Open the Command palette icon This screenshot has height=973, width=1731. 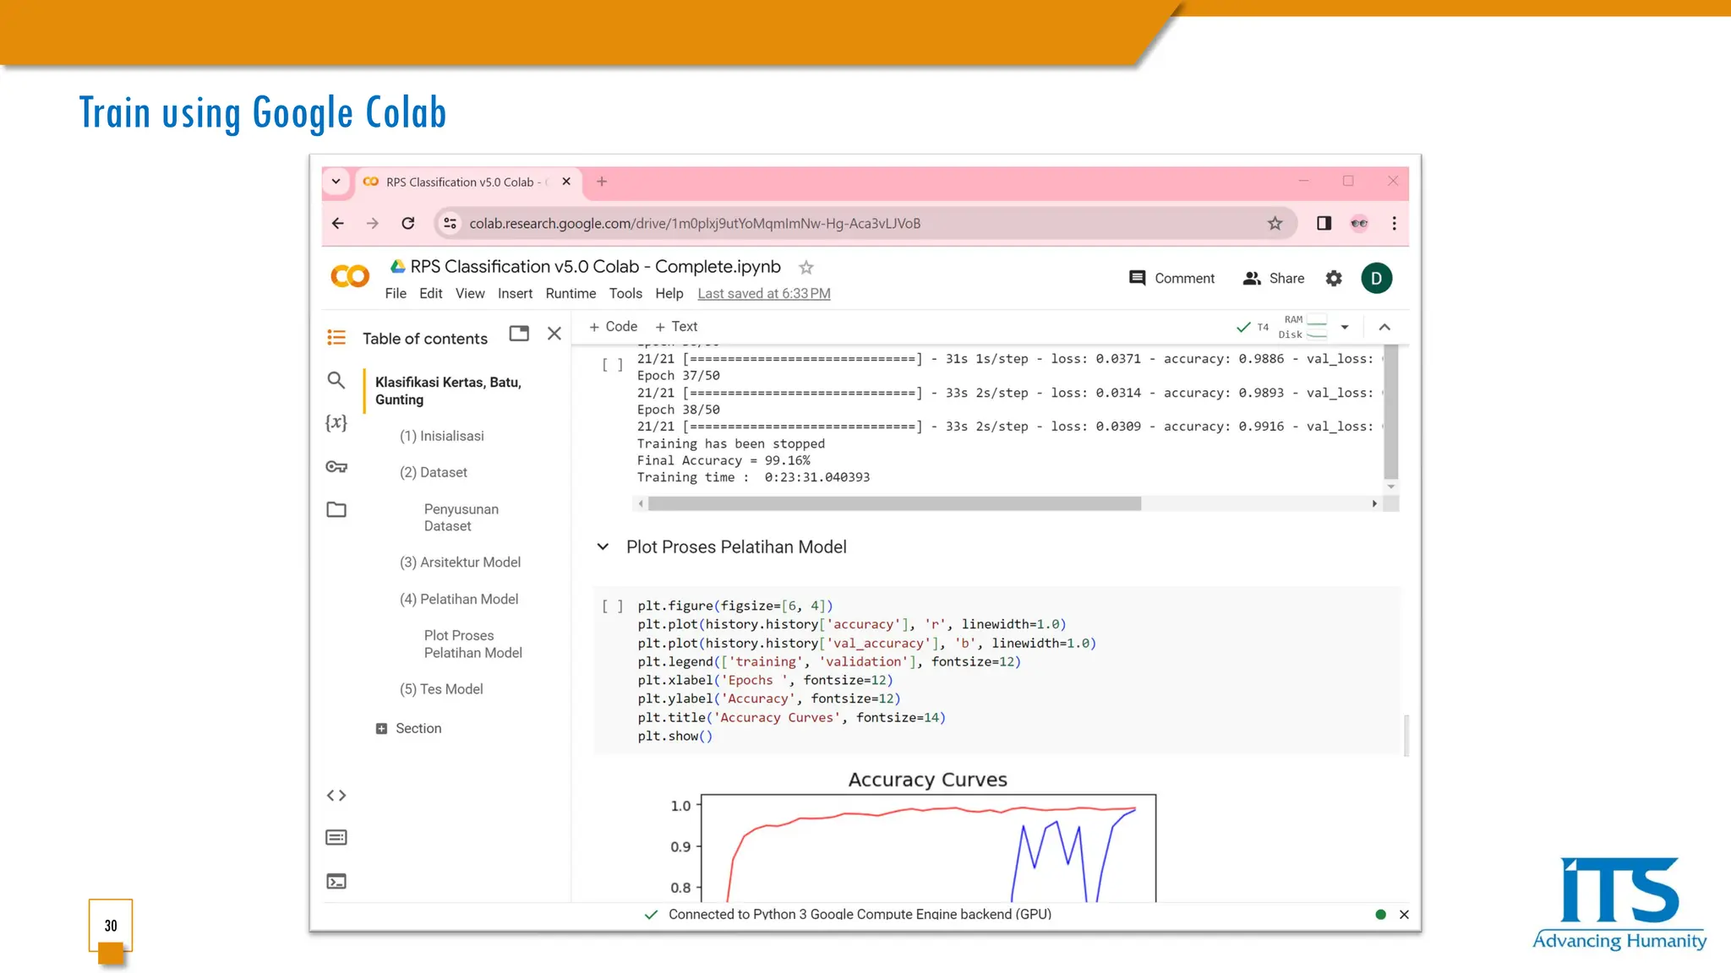click(x=336, y=837)
